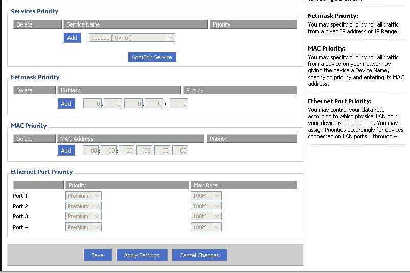
Task: Focus the netmask bits field after slash
Action: click(x=179, y=104)
